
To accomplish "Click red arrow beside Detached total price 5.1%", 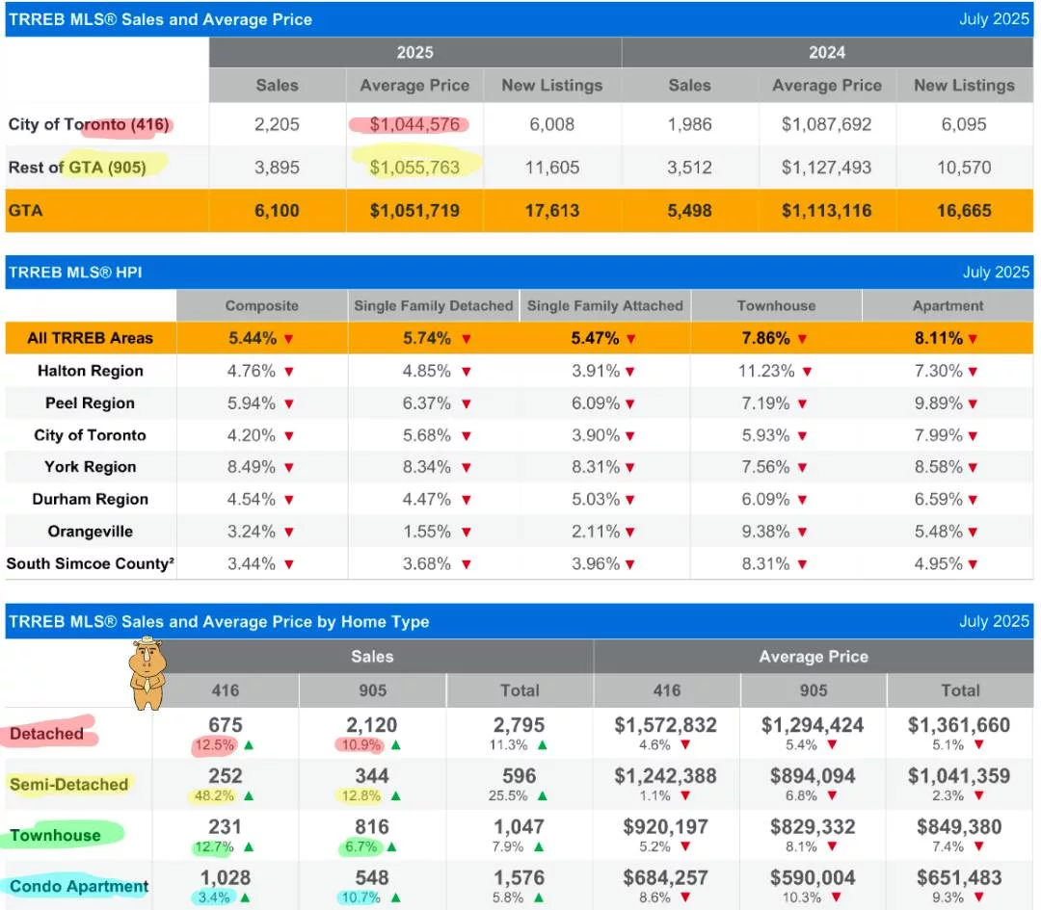I will pyautogui.click(x=980, y=745).
